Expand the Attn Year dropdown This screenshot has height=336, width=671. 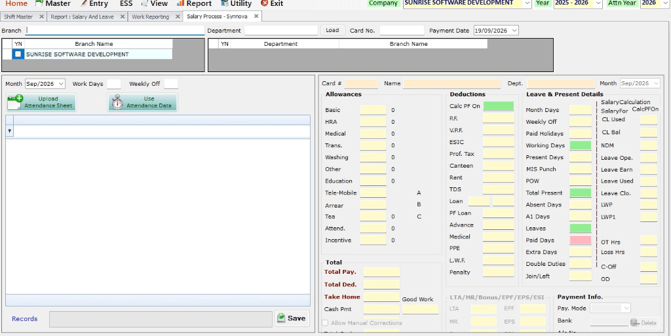[666, 3]
